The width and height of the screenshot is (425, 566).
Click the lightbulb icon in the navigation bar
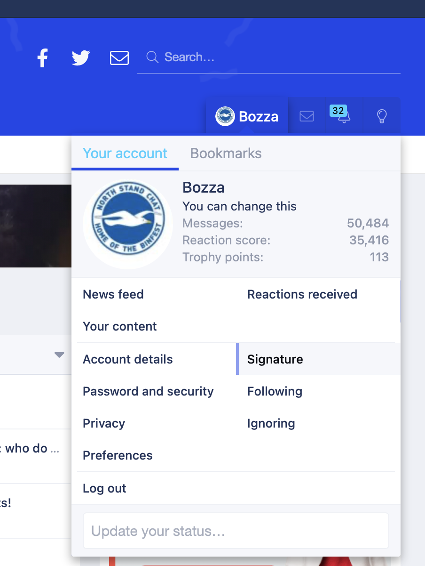tap(382, 116)
